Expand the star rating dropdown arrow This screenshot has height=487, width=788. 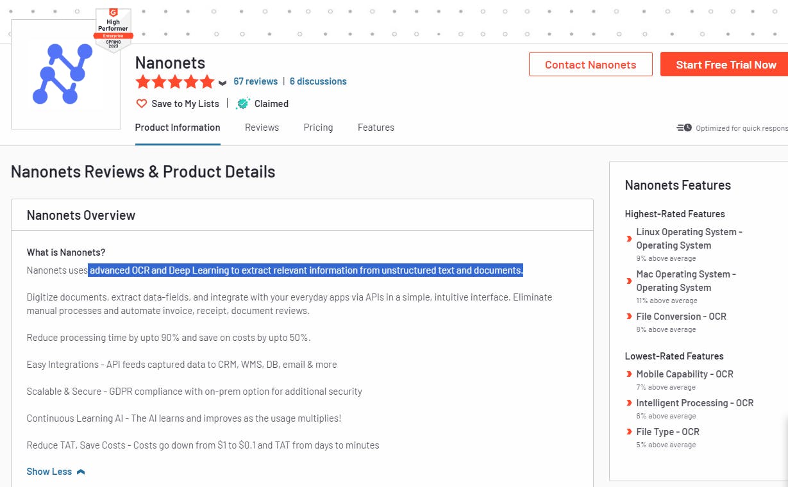pyautogui.click(x=222, y=83)
